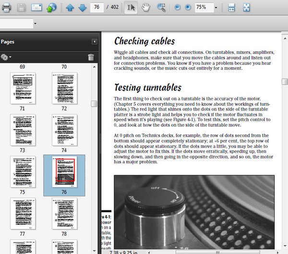Go to next page with down arrow
The width and height of the screenshot is (288, 254).
pyautogui.click(x=82, y=7)
